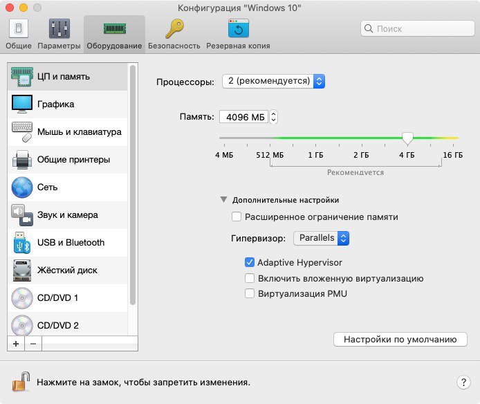Select CD/DVD 1 list row
This screenshot has width=480, height=404.
67,298
